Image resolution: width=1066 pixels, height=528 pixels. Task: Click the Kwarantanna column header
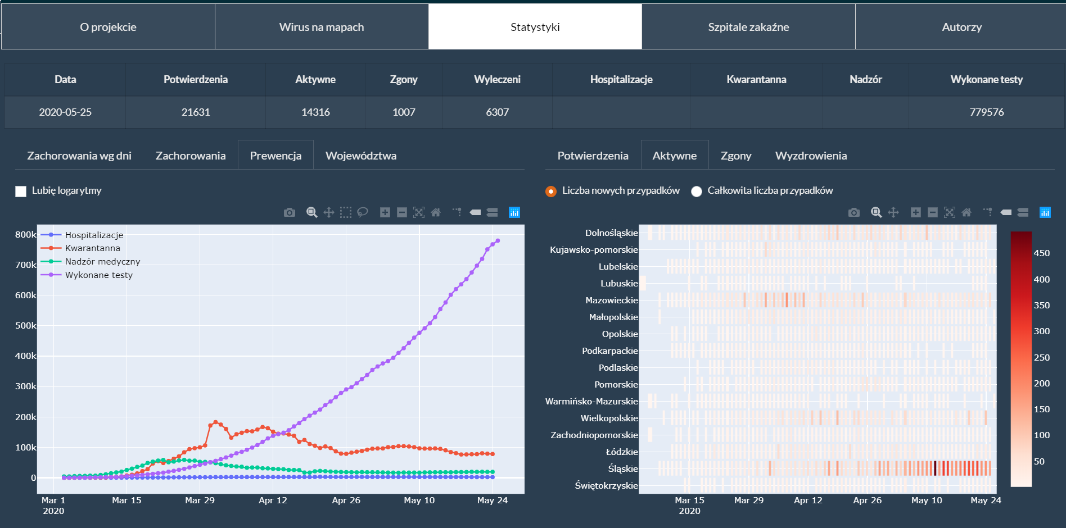[x=756, y=79]
